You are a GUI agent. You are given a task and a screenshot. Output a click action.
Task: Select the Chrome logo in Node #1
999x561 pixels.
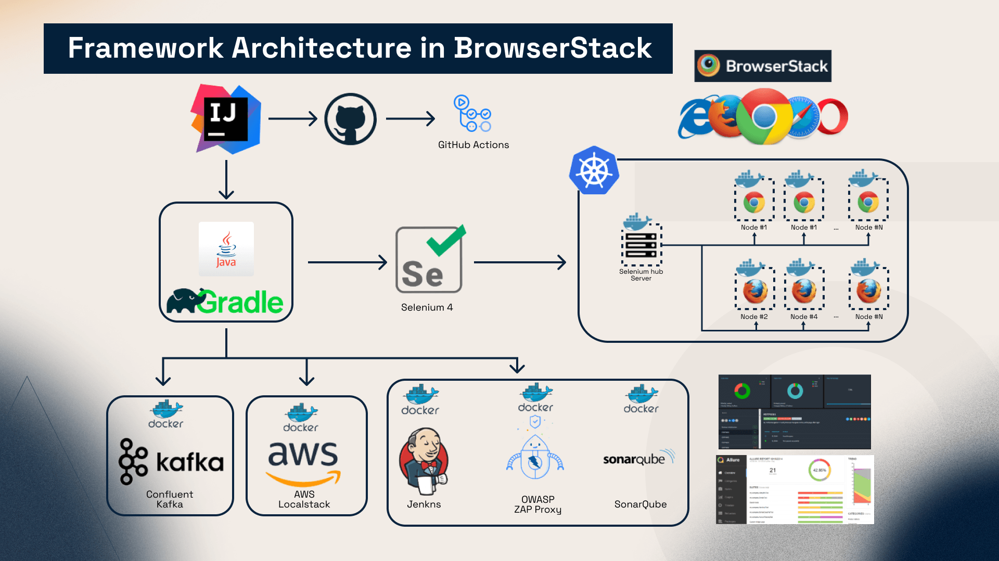(x=754, y=202)
